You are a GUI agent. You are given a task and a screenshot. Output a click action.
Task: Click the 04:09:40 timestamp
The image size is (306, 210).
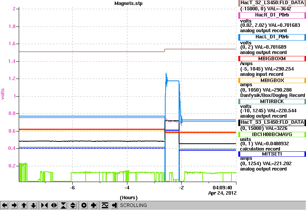[222, 188]
